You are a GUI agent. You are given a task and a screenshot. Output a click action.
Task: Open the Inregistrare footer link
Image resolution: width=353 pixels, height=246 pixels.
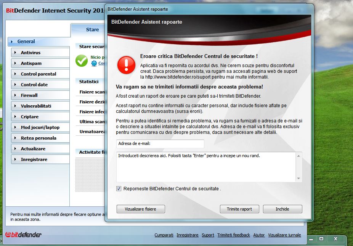click(188, 235)
